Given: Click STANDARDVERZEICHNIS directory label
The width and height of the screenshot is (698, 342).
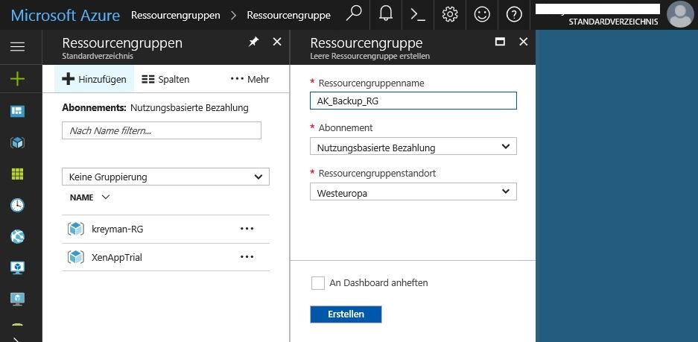Looking at the screenshot, I should pos(613,22).
